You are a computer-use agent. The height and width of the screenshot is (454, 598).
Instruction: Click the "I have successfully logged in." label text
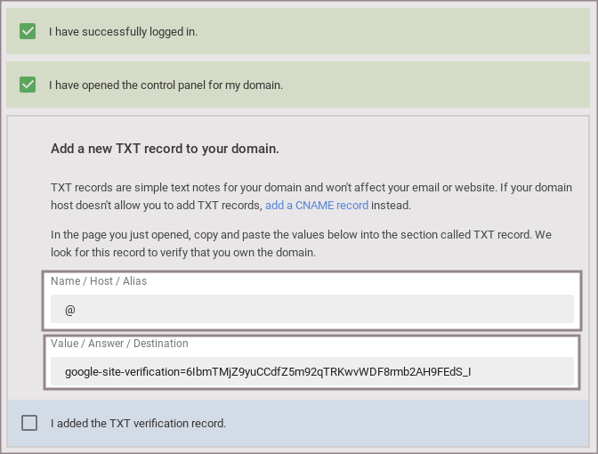point(123,31)
